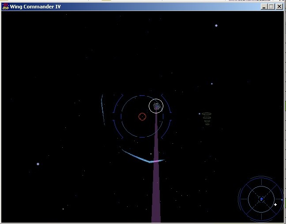
Task: Click the Wing Commander IV title bar text
Action: pyautogui.click(x=35, y=7)
